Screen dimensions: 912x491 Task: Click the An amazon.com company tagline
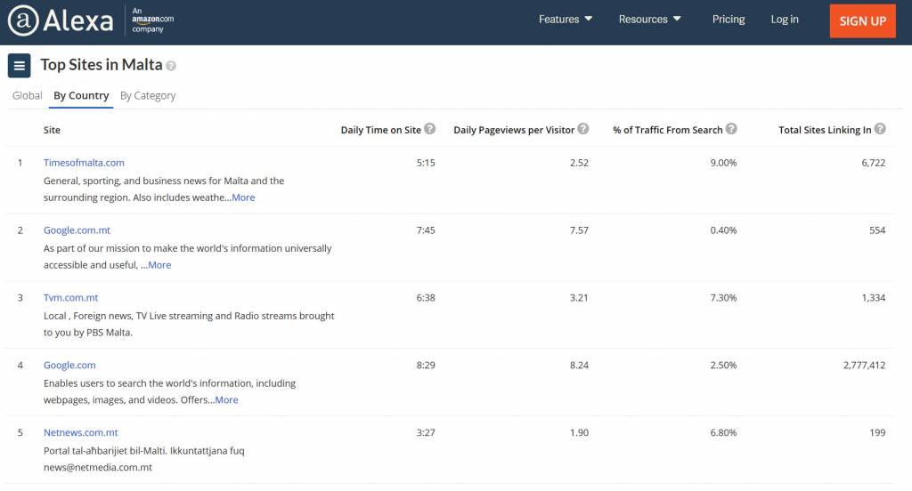click(153, 20)
